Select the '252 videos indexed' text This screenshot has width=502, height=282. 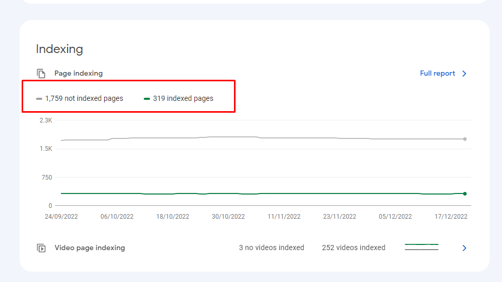tap(354, 248)
